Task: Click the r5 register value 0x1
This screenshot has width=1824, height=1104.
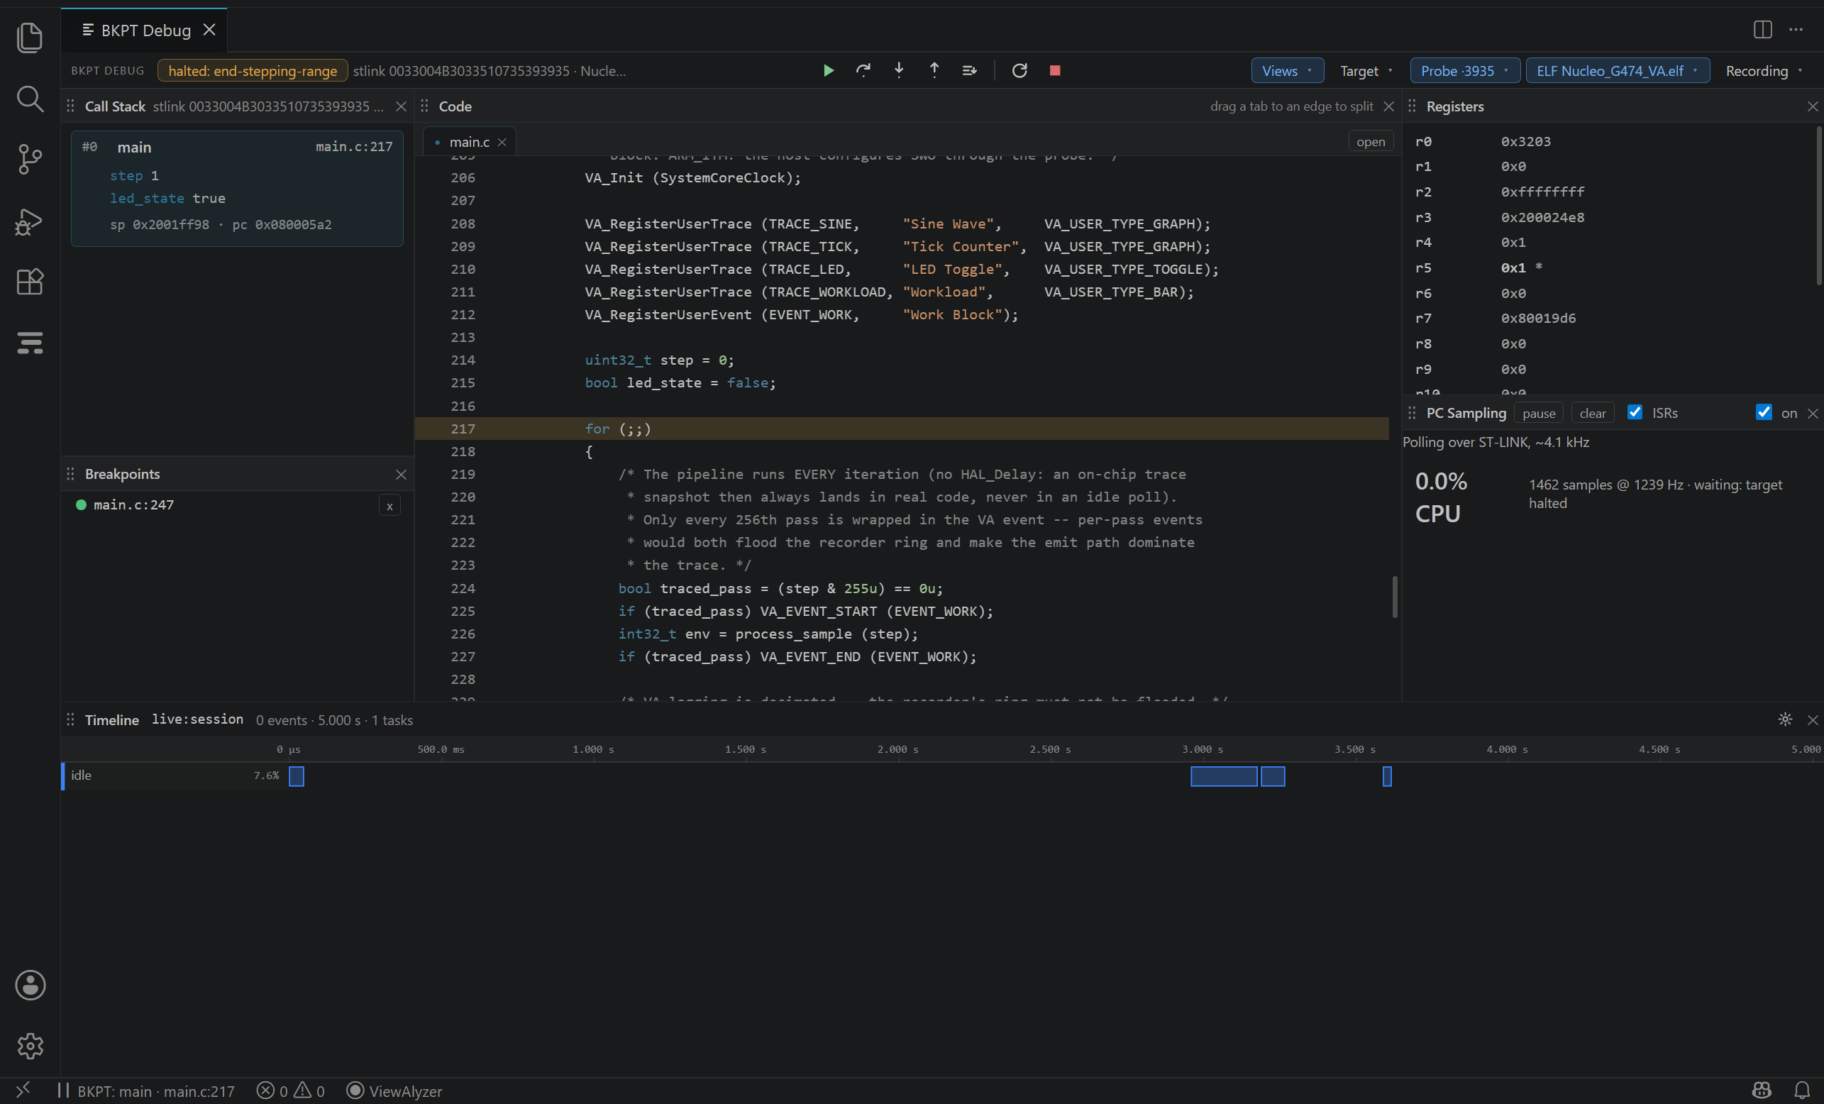Action: [x=1513, y=267]
